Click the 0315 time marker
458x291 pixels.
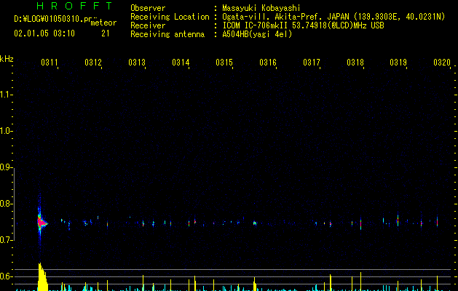pyautogui.click(x=224, y=63)
